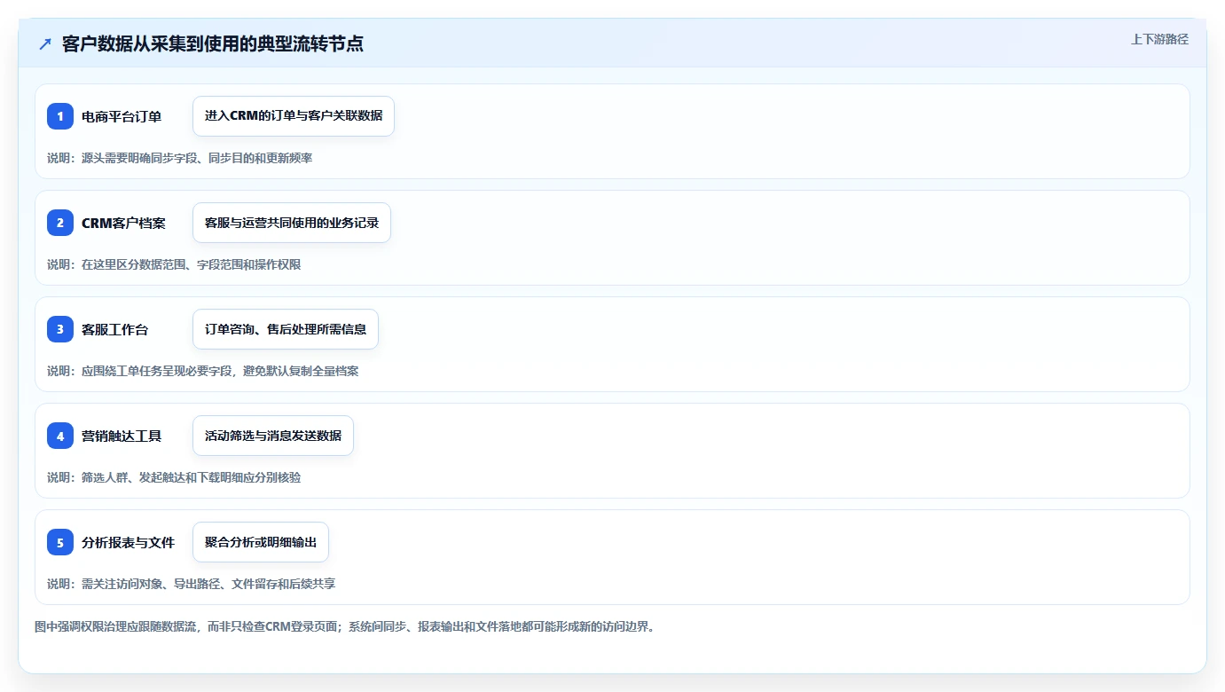
Task: Click the 电商平台订单 node title
Action: coord(122,116)
